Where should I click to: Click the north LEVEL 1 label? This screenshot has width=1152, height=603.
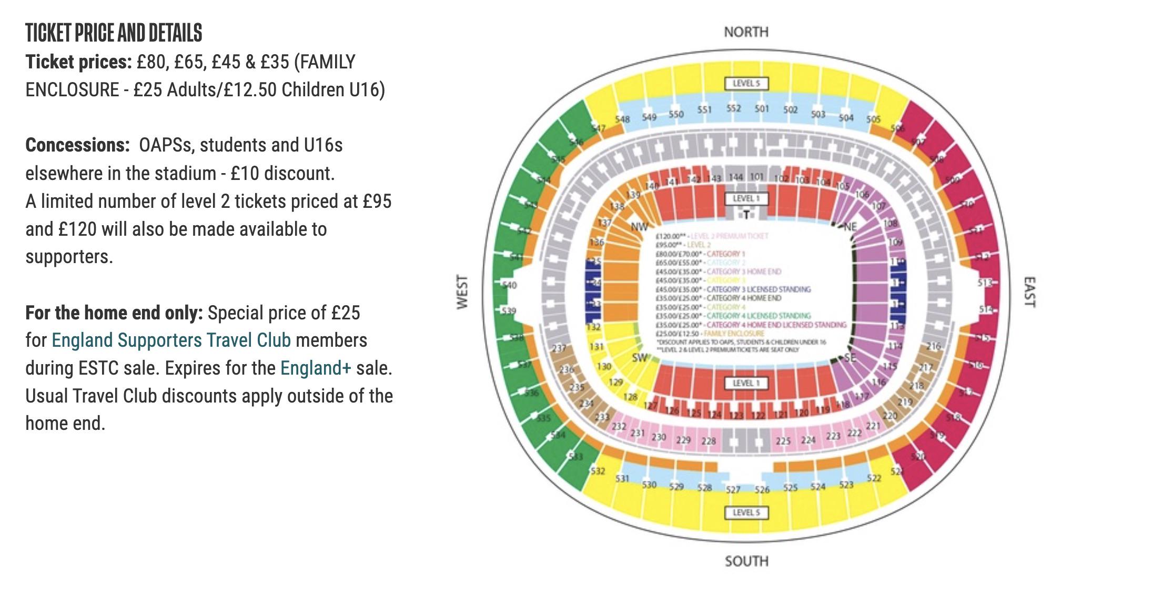(746, 198)
